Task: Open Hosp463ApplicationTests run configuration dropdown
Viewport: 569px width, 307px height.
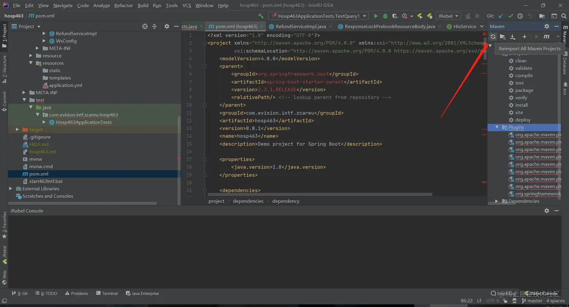Action: pos(318,16)
